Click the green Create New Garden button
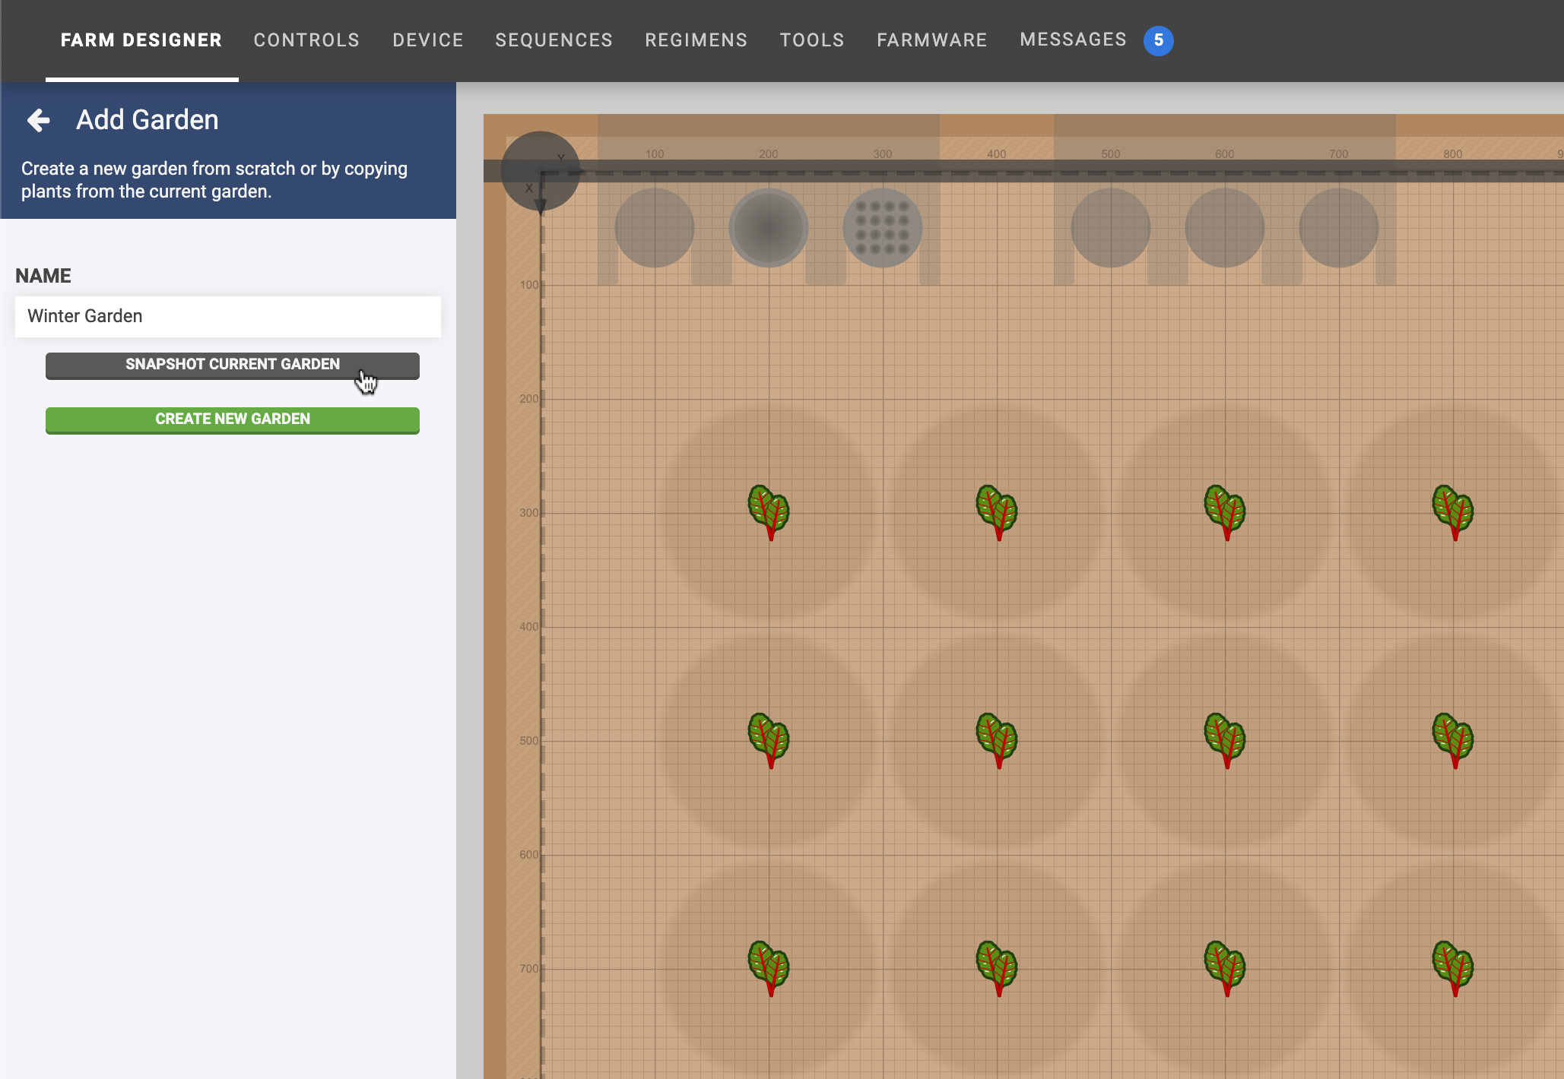1564x1079 pixels. [x=233, y=419]
